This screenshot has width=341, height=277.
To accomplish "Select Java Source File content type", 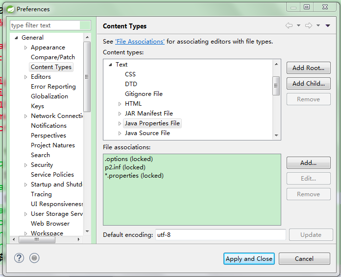I will tap(147, 133).
